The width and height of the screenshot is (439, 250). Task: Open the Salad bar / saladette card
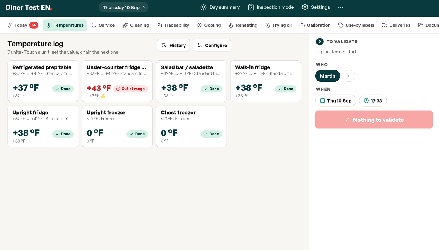coord(192,81)
